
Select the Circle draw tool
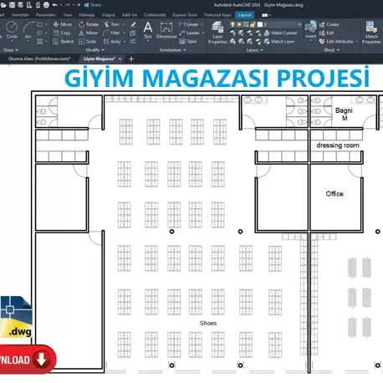12,30
